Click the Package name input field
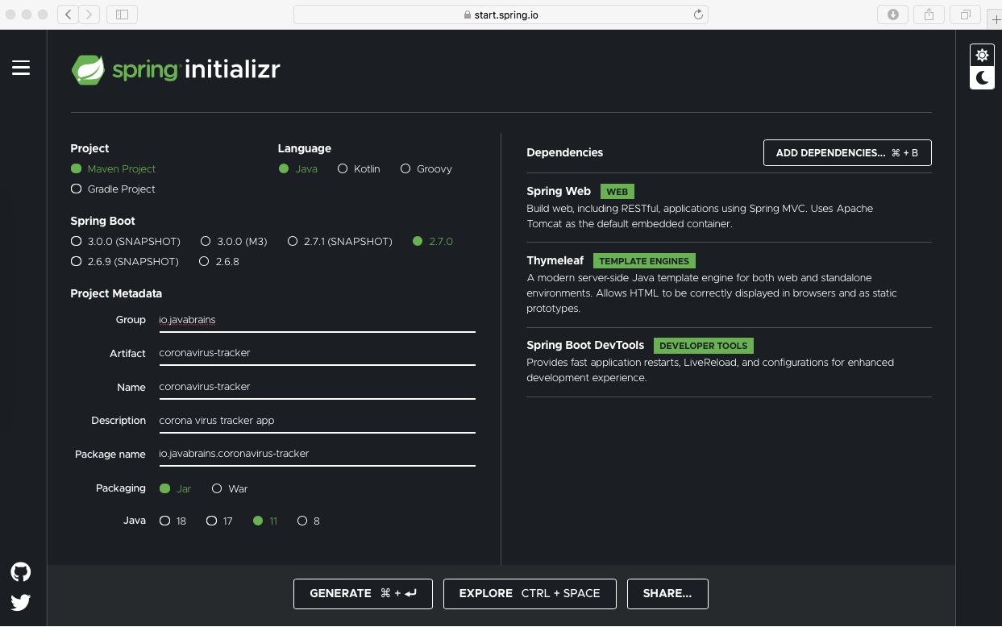The height and width of the screenshot is (627, 1002). point(317,454)
